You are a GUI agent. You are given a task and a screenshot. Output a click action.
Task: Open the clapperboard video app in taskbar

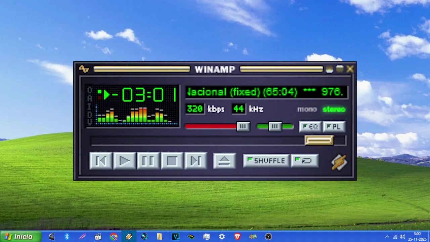coord(51,237)
